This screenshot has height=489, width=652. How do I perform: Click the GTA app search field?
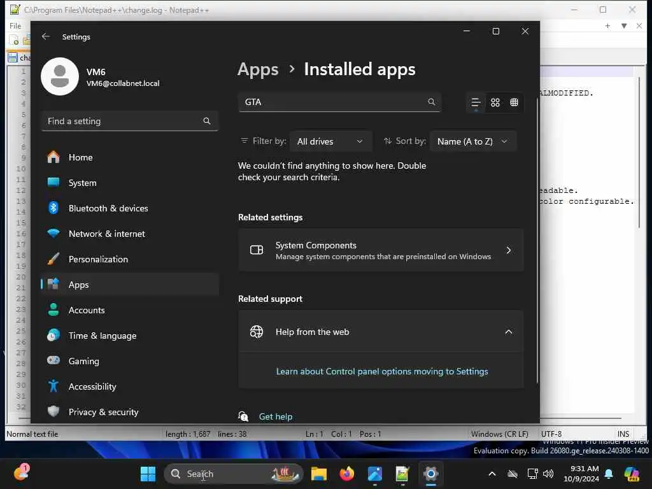(x=339, y=103)
